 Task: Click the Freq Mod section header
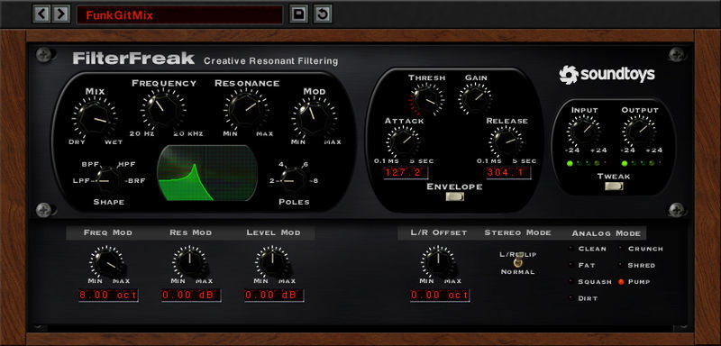pos(107,232)
